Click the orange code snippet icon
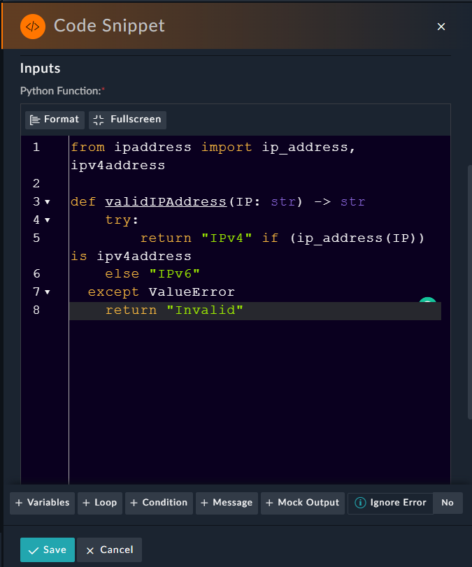Viewport: 472px width, 567px height. pyautogui.click(x=33, y=27)
